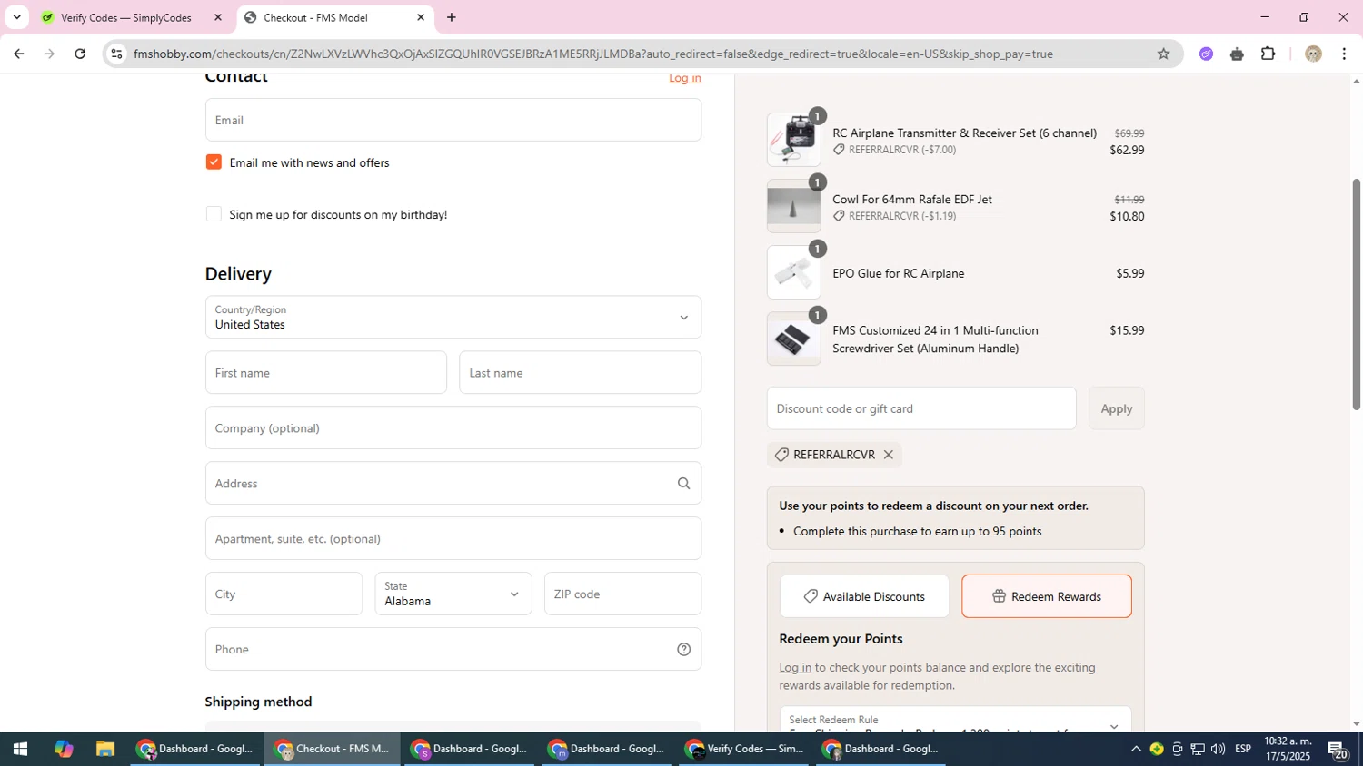Image resolution: width=1363 pixels, height=766 pixels.
Task: Click the Discount code or gift card field
Action: 921,408
